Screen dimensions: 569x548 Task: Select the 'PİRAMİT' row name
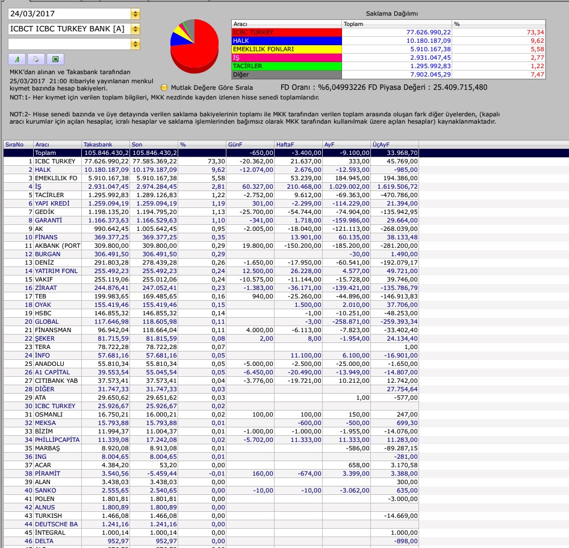point(47,473)
